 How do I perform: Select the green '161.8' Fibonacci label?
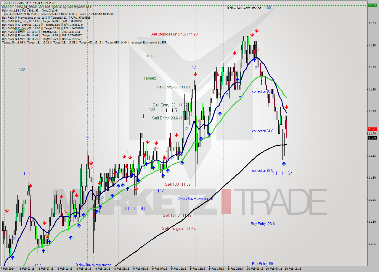click(151, 56)
